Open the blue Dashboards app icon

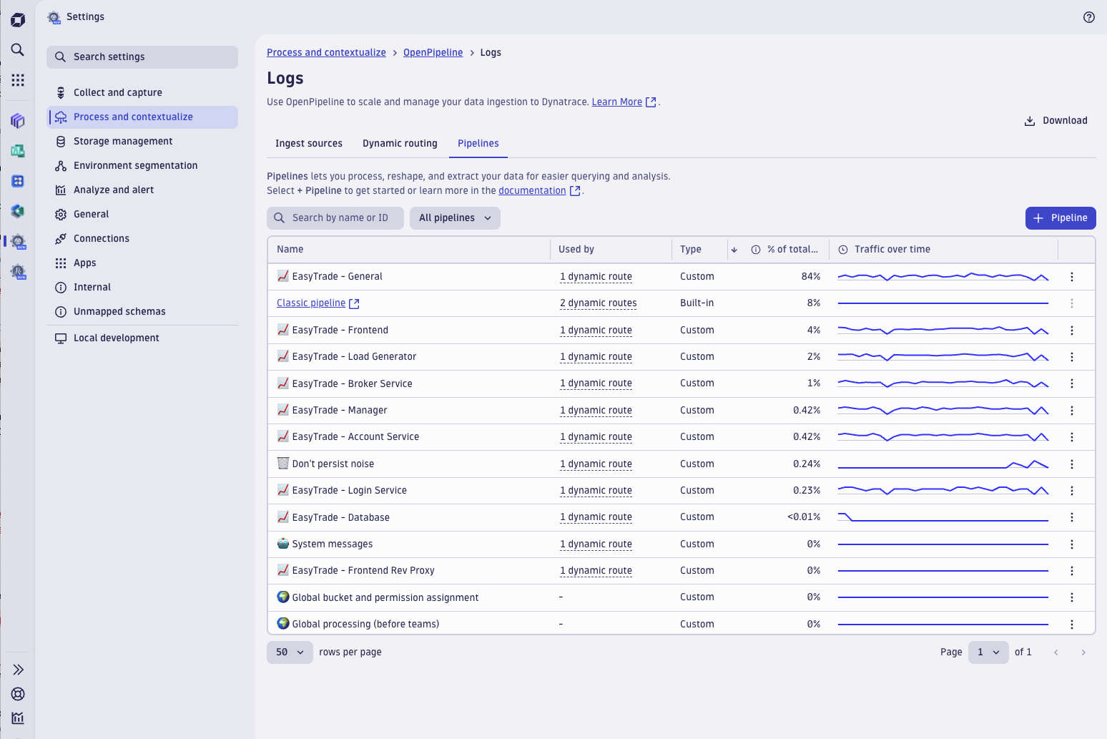click(x=17, y=181)
